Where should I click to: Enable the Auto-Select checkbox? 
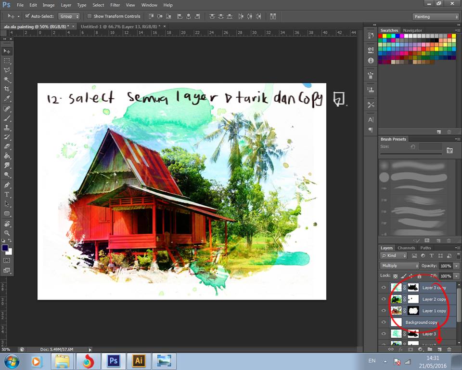pos(27,16)
